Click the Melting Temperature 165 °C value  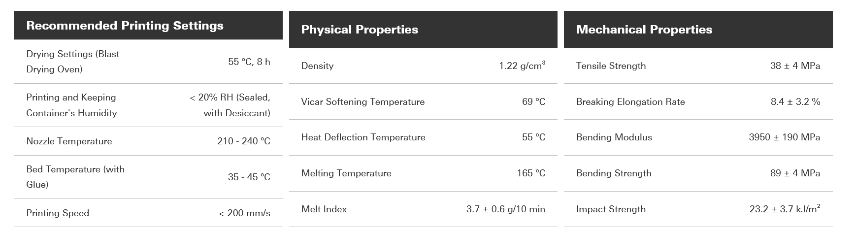(x=531, y=173)
